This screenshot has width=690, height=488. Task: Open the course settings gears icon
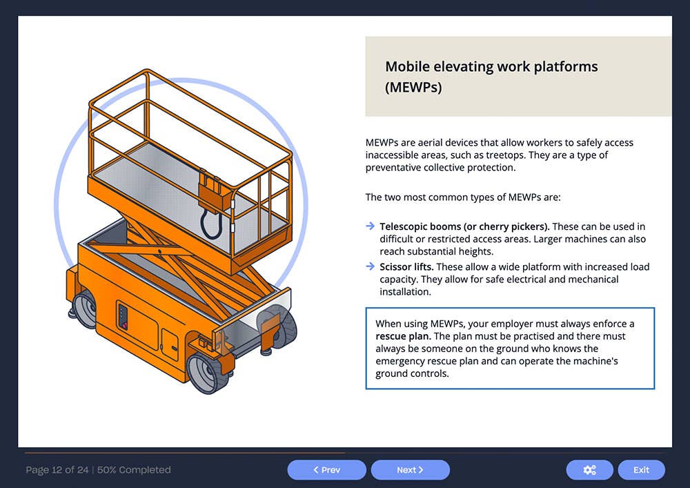point(589,469)
